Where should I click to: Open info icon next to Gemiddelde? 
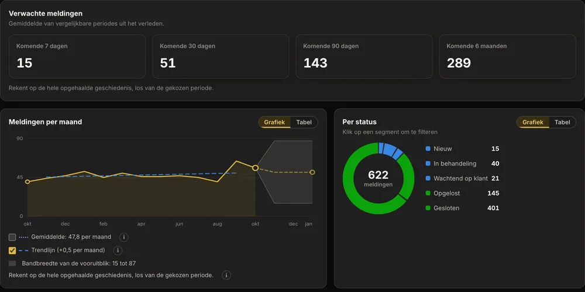pos(124,237)
